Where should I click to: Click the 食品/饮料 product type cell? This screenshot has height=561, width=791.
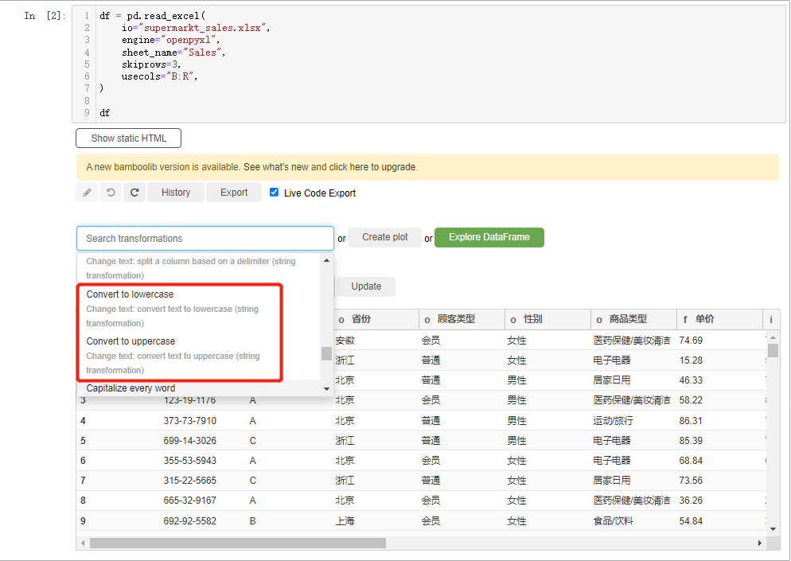point(613,521)
